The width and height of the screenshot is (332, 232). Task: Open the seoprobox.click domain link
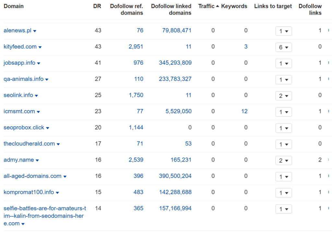point(24,128)
